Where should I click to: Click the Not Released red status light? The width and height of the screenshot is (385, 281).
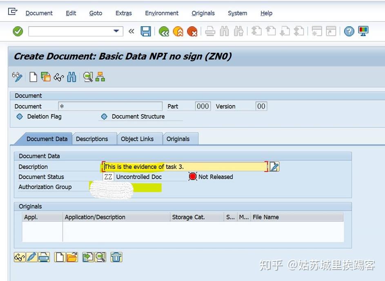point(192,177)
